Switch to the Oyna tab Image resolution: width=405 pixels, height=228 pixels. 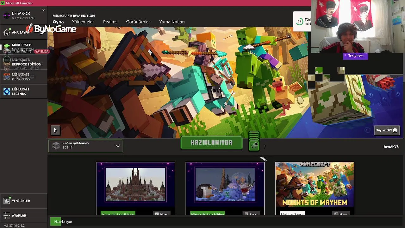[58, 22]
